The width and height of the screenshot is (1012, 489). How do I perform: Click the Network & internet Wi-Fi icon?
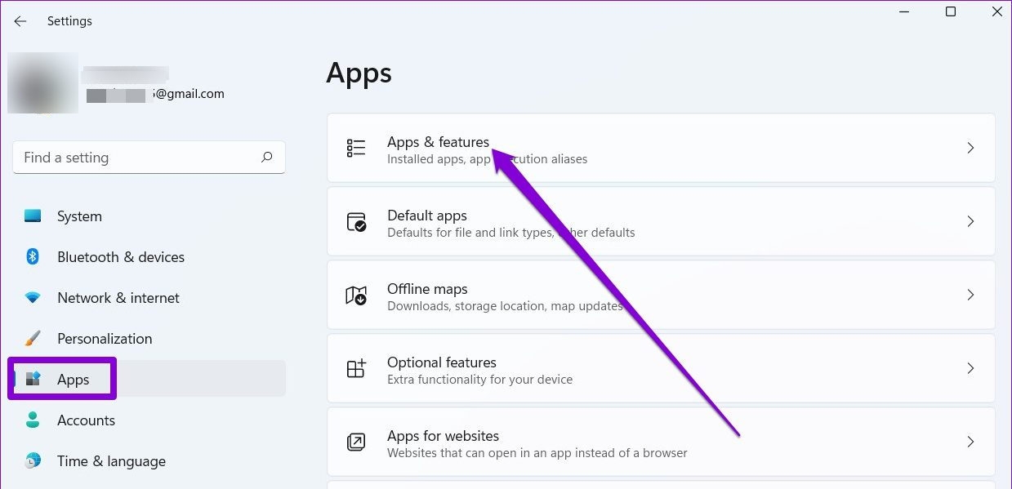(33, 298)
